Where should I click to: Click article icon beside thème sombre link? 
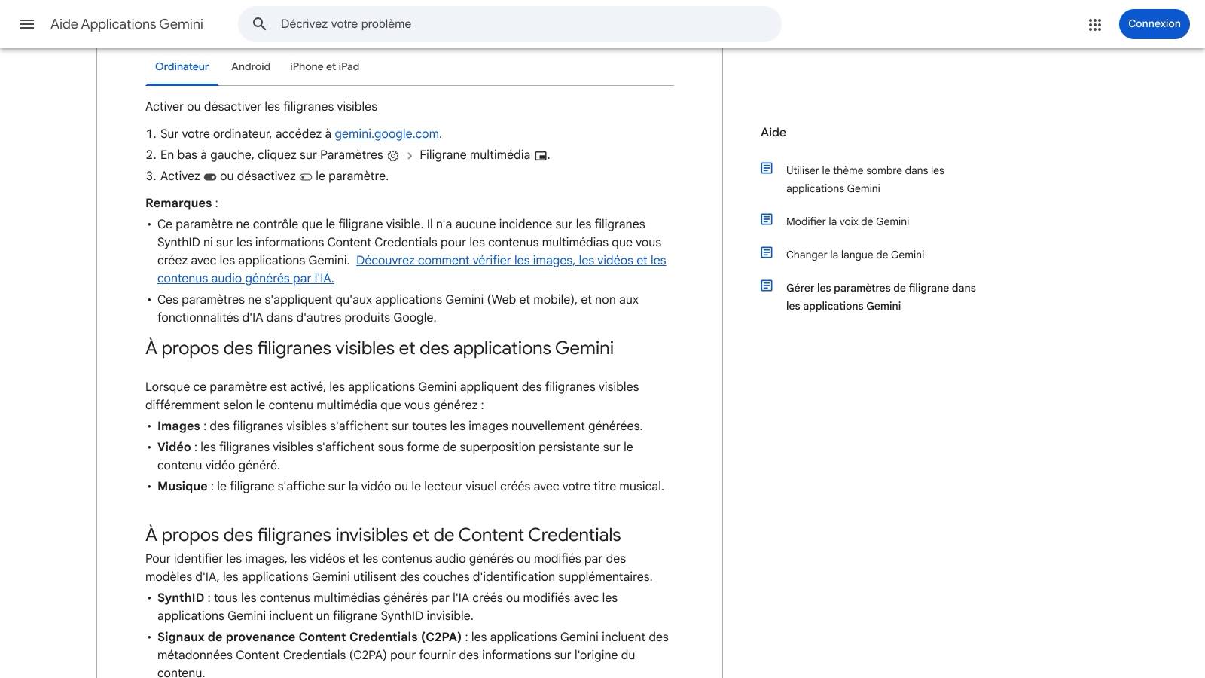[767, 168]
